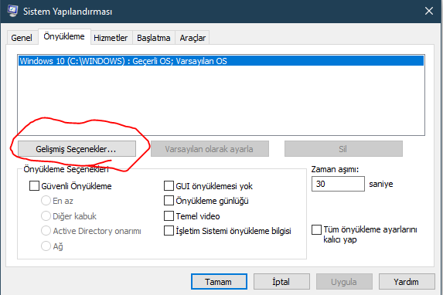Click the Sistem Yapılandırması title bar icon
The height and width of the screenshot is (295, 443).
coord(12,11)
